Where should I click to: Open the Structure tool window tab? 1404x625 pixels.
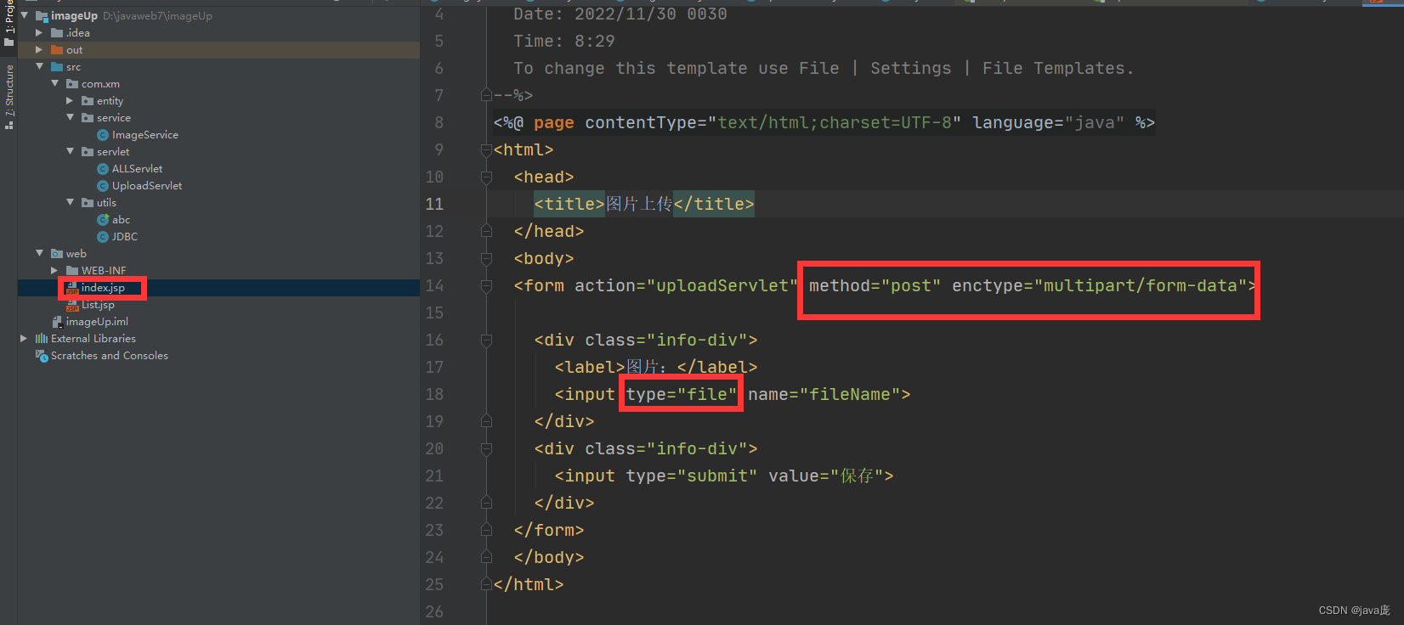coord(9,95)
